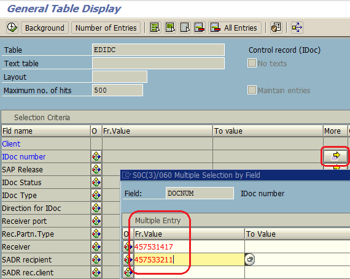
Task: Click the empty third Fr.Value row in dialog
Action: 189,272
